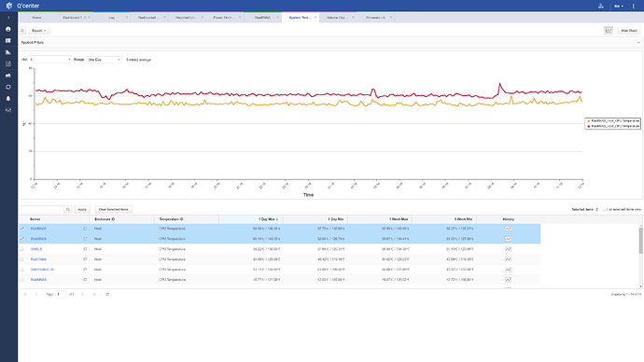The width and height of the screenshot is (644, 362).
Task: Check the fourth table row checkbox
Action: click(x=22, y=259)
